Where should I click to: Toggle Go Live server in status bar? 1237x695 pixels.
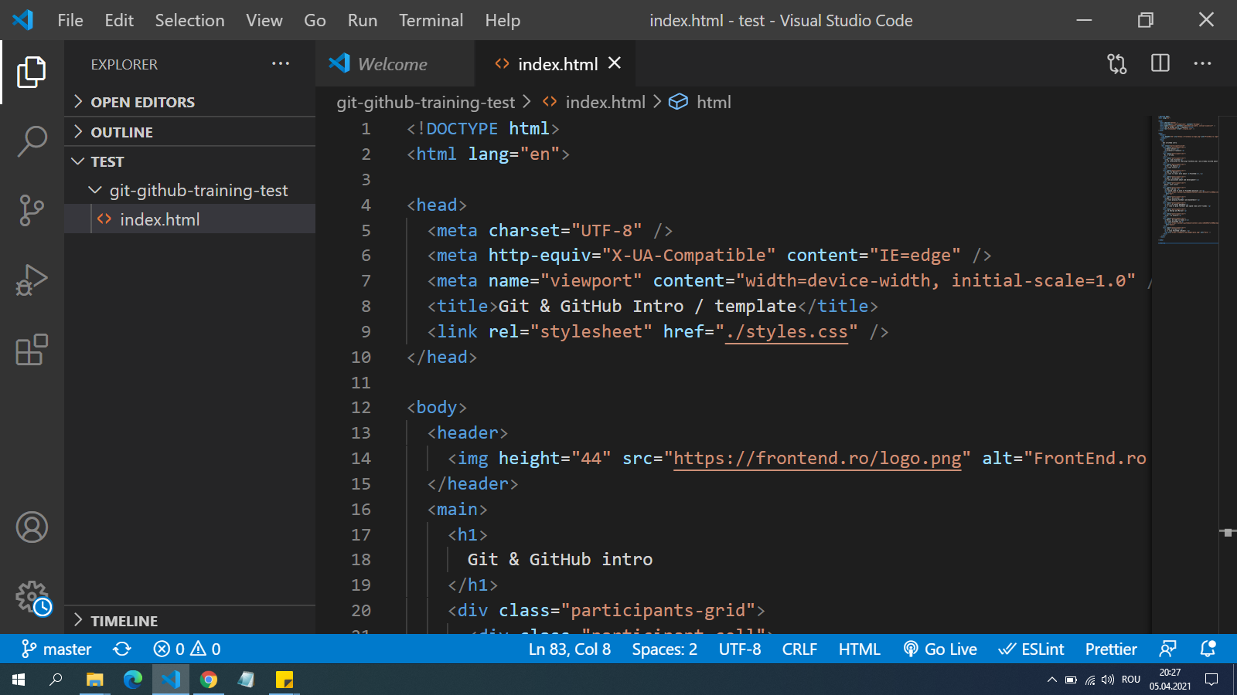point(940,649)
